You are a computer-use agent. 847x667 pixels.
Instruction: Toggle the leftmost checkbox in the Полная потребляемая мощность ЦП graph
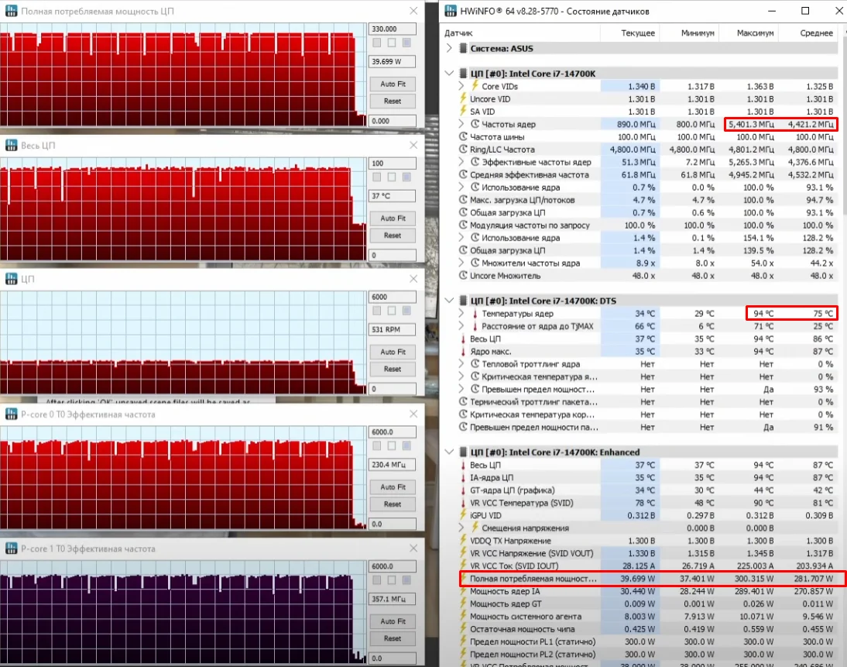point(377,43)
